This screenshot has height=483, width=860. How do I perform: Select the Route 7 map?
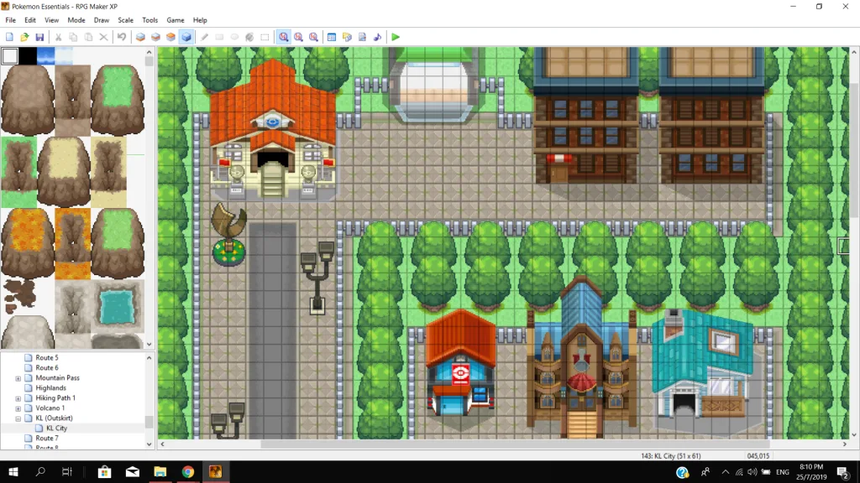(46, 439)
